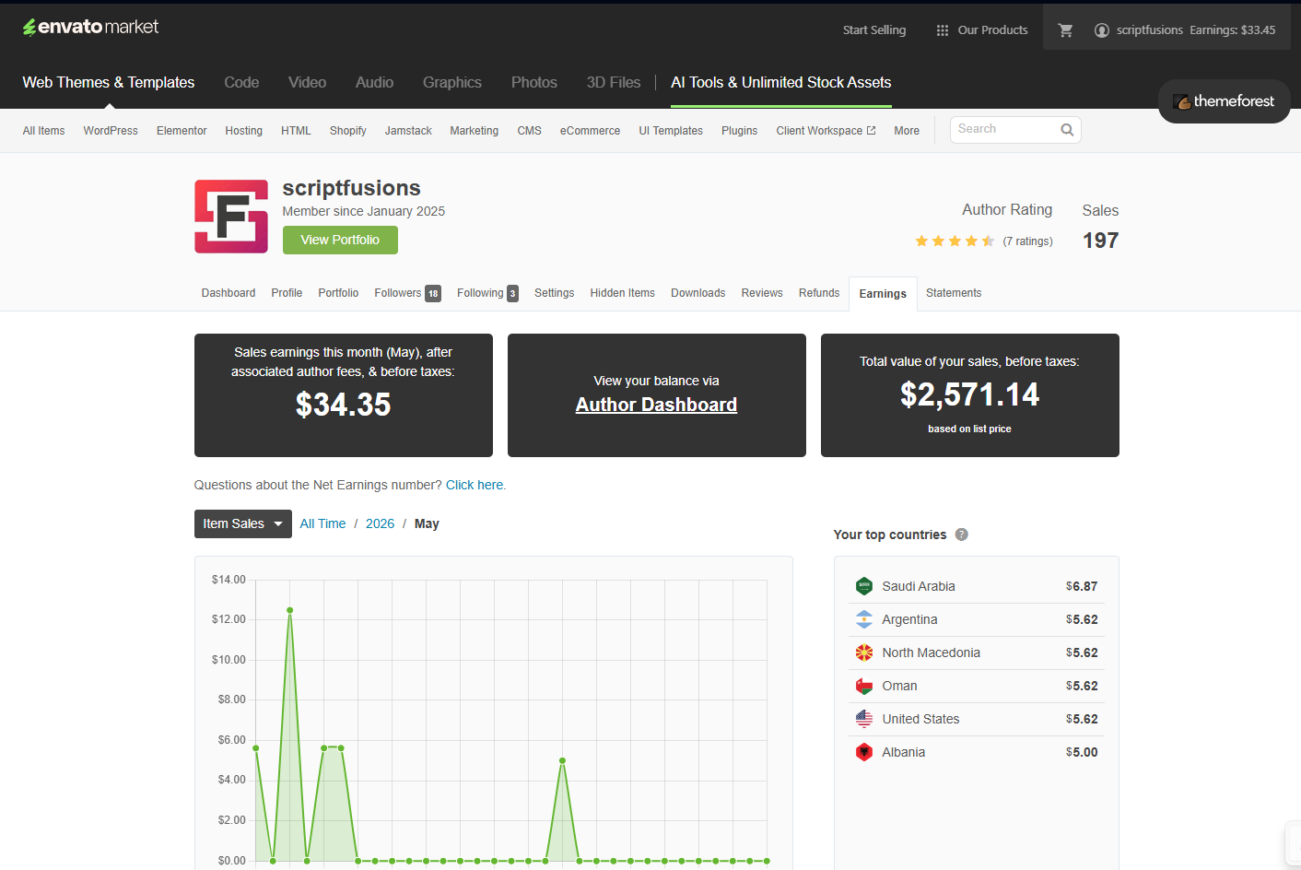Click the Oman flag icon
Viewport: 1301px width, 870px height.
tap(864, 686)
